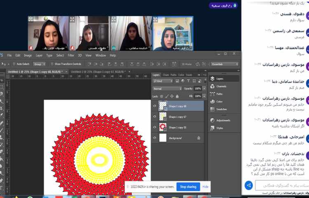The image size is (309, 198).
Task: Click the Hide link on sharing bar
Action: tap(205, 186)
